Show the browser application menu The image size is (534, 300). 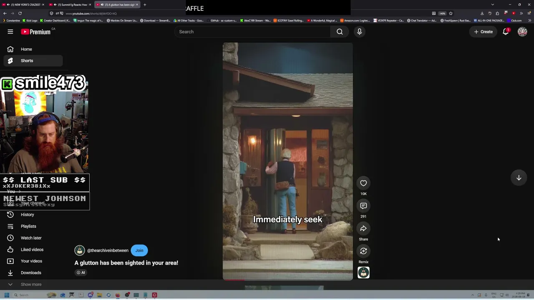(529, 13)
